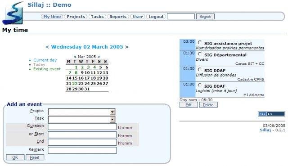Click the OK button in Add an event

pos(15,157)
